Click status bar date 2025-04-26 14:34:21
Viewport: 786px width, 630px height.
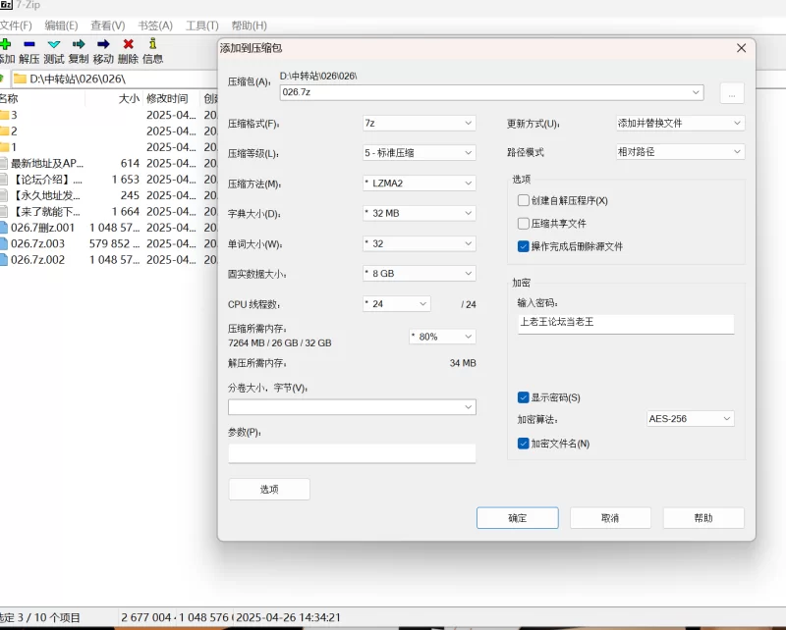point(288,617)
